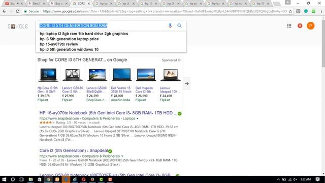325x183 pixels.
Task: Click the browser back arrow
Action: [x=5, y=11]
